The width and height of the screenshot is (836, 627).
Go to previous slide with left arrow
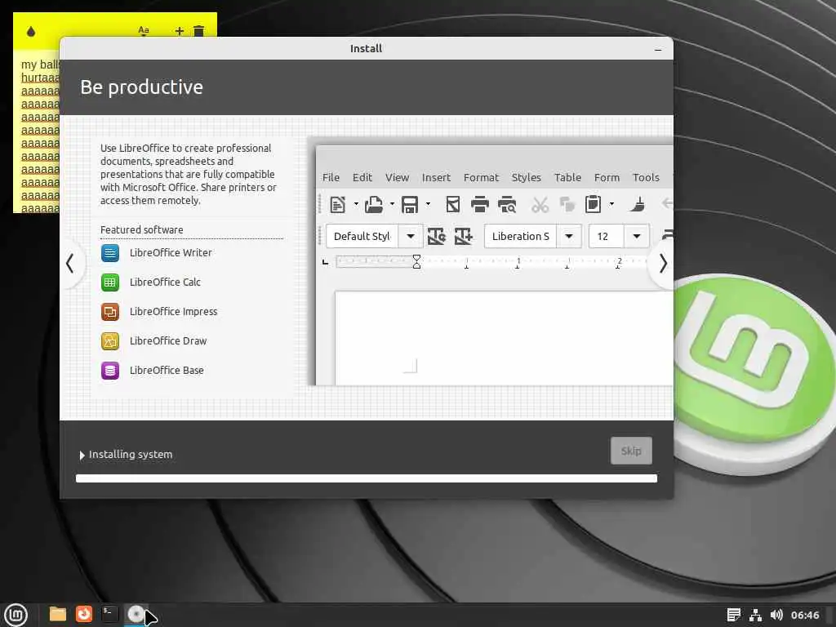70,264
